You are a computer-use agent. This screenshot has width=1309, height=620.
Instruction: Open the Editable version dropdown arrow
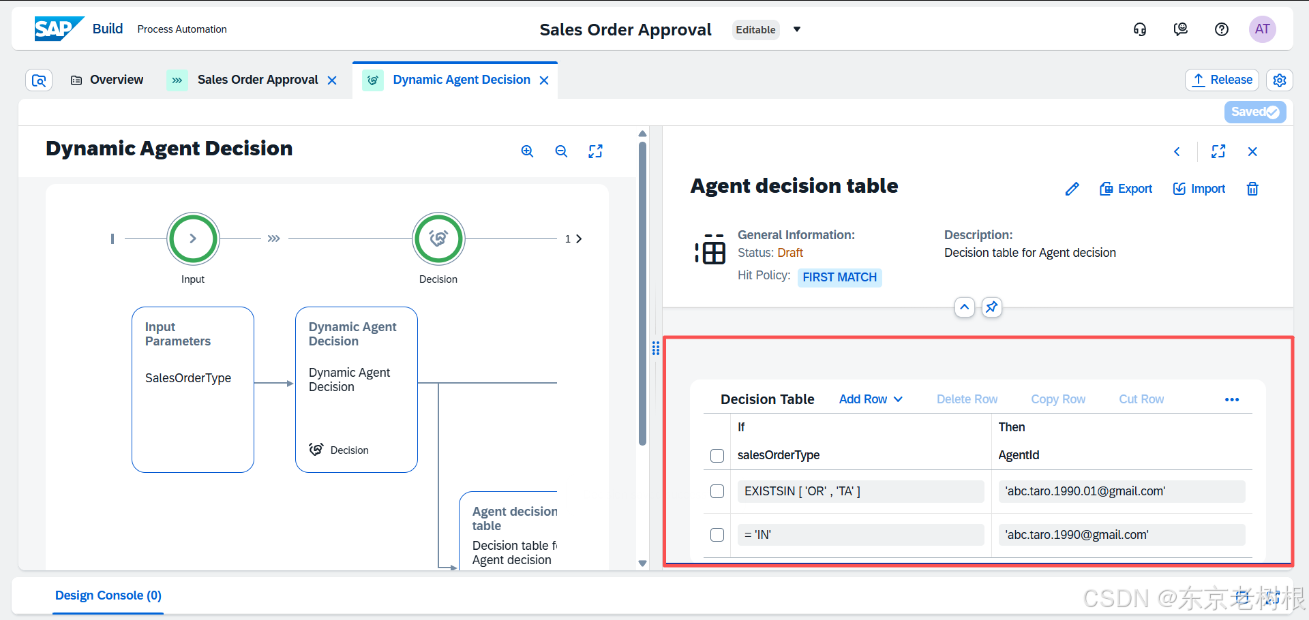(x=797, y=29)
